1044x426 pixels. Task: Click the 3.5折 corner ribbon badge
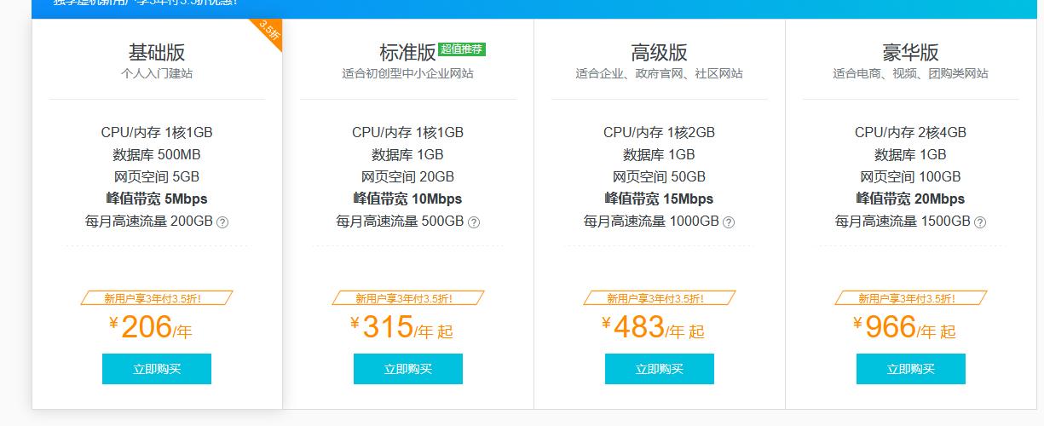pyautogui.click(x=269, y=31)
